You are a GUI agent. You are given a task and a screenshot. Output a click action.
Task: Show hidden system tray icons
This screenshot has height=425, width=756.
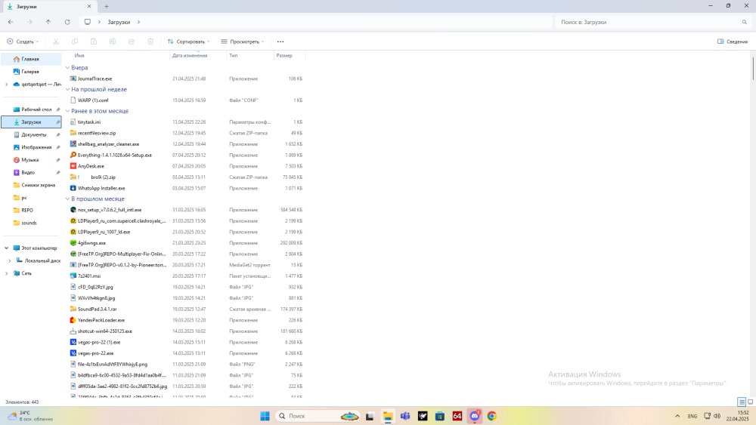tap(677, 417)
